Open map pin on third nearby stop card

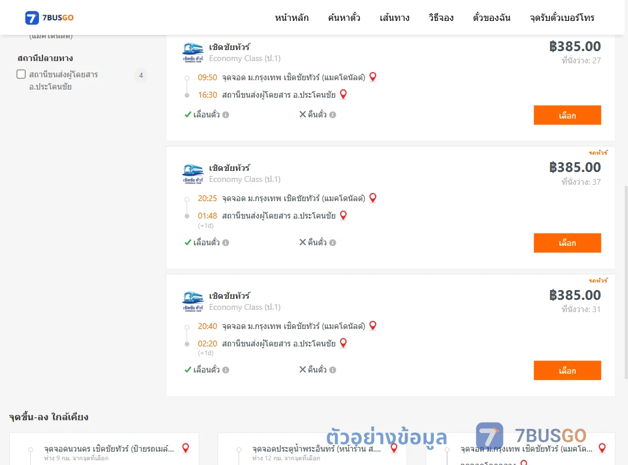pyautogui.click(x=602, y=448)
